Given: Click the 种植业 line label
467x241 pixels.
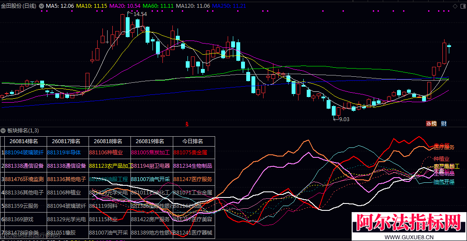Looking at the screenshot, I should (x=442, y=159).
